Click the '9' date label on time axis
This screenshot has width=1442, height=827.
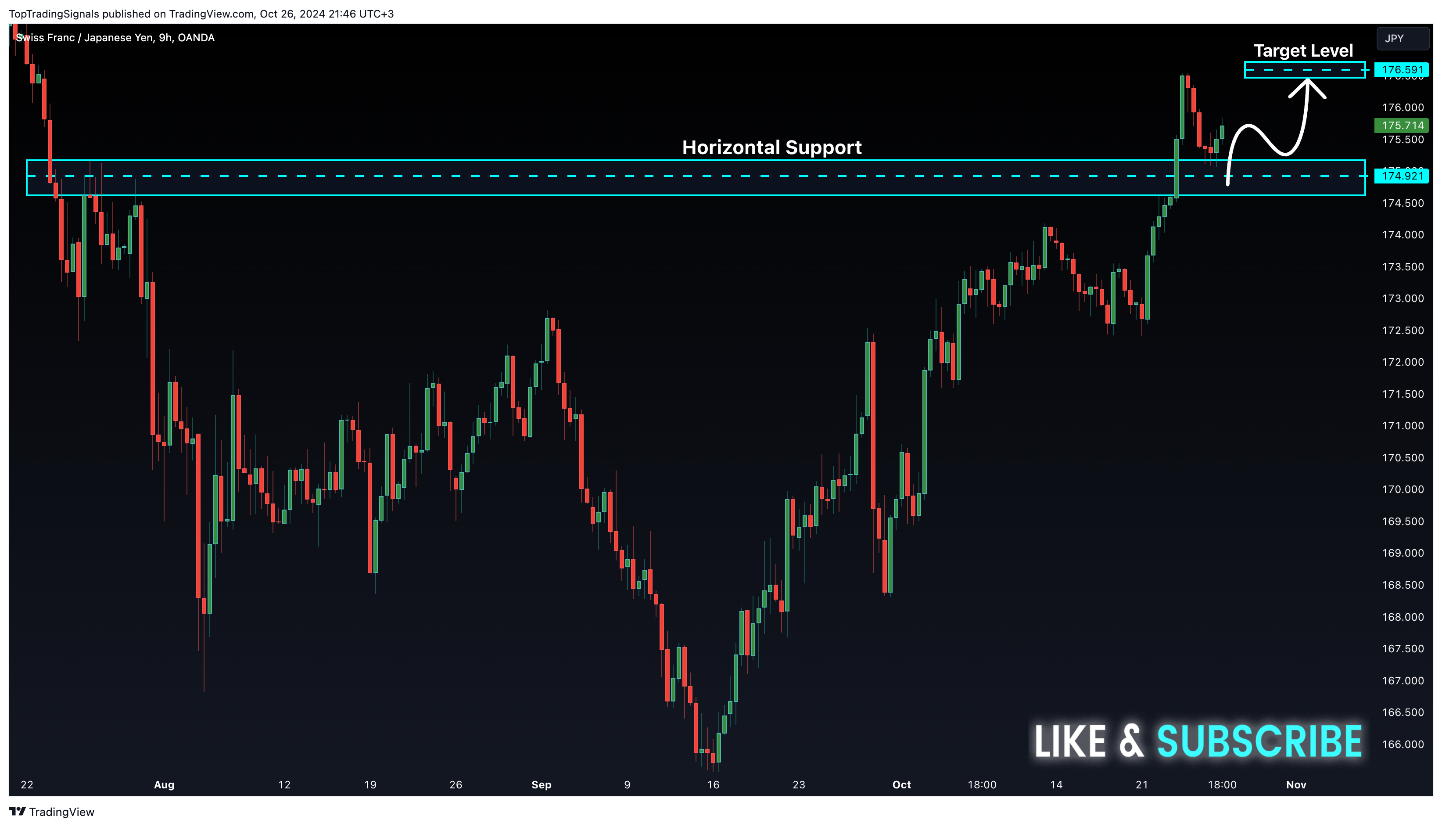pos(628,784)
